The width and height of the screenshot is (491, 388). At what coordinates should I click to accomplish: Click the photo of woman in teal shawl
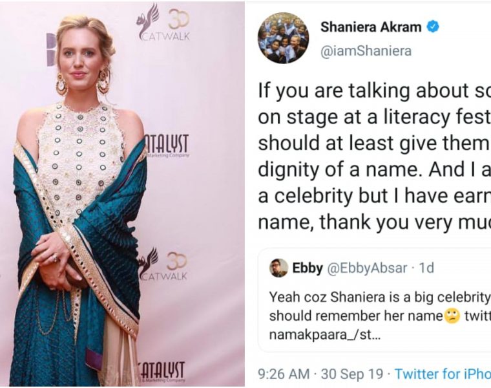tap(123, 194)
